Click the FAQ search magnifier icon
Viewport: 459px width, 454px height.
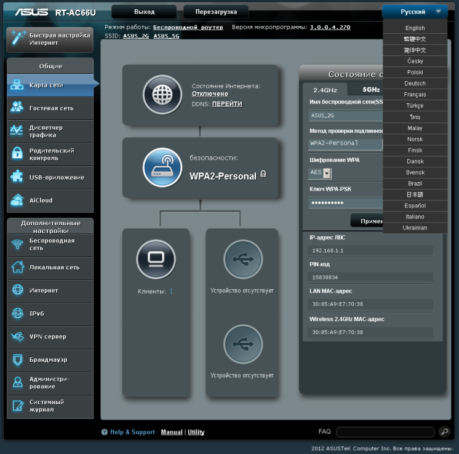pos(444,431)
